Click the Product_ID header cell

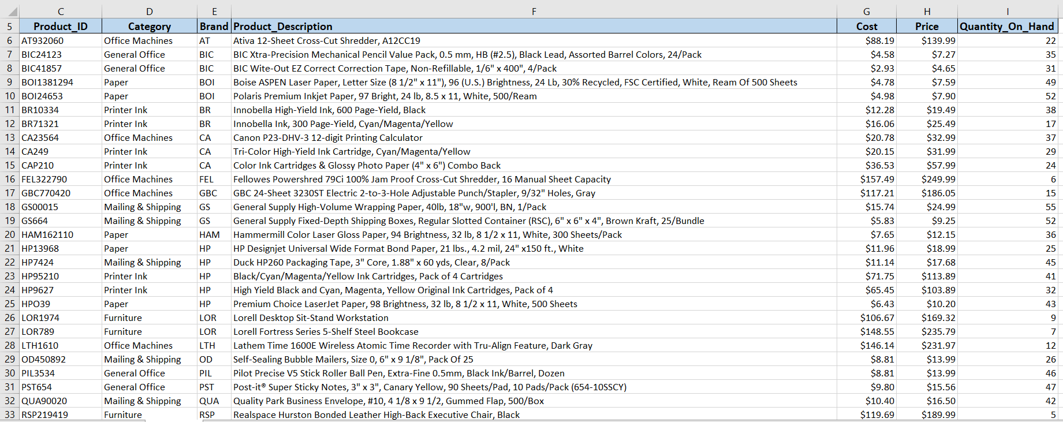click(x=61, y=26)
